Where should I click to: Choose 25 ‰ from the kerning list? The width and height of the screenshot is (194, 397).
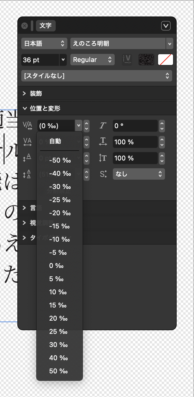click(x=58, y=331)
